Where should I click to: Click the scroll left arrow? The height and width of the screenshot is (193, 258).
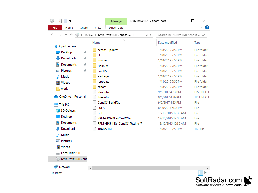coord(90,168)
